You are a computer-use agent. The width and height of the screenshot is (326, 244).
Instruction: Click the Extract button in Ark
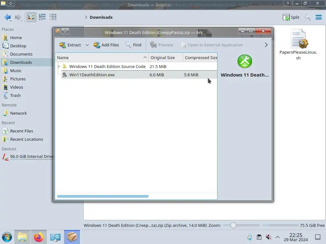tap(70, 45)
